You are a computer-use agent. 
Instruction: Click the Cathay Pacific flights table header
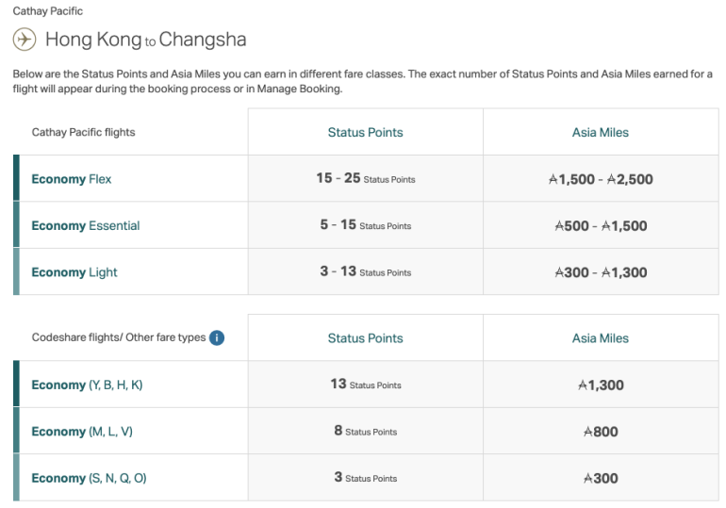[x=83, y=133]
